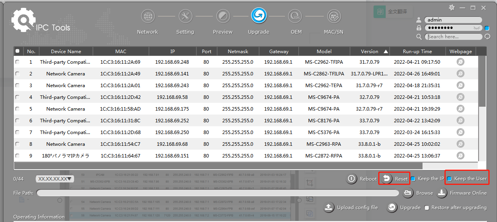Toggle remember-password checkbox beside password field
Viewport: 497px width, 222px height.
(x=487, y=28)
